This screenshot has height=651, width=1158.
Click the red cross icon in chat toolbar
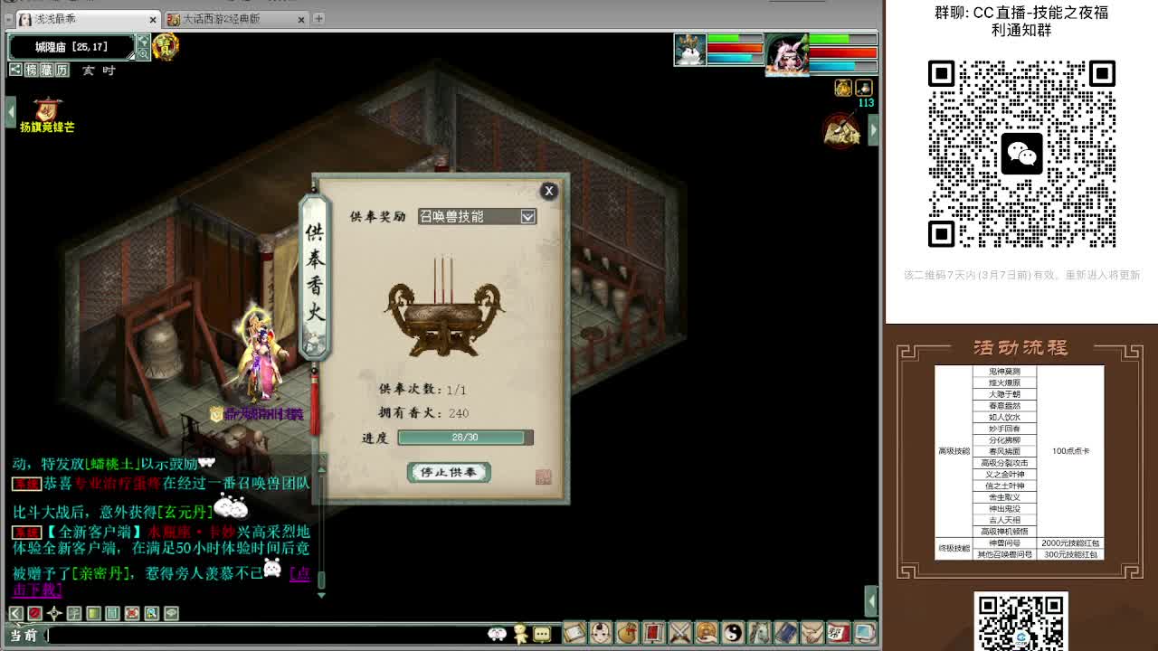coord(132,613)
